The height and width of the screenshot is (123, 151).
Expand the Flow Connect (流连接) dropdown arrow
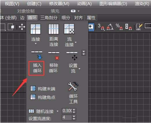(76, 42)
